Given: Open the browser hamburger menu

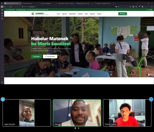Looking at the screenshot, I should tap(152, 7).
